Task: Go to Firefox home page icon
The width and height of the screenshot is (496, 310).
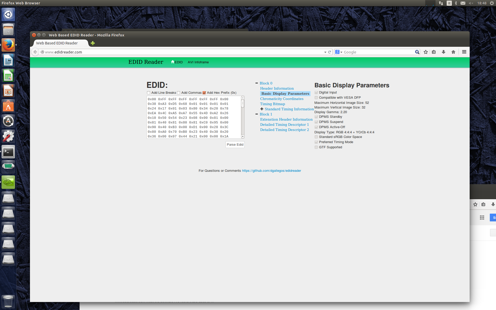Action: click(x=453, y=52)
